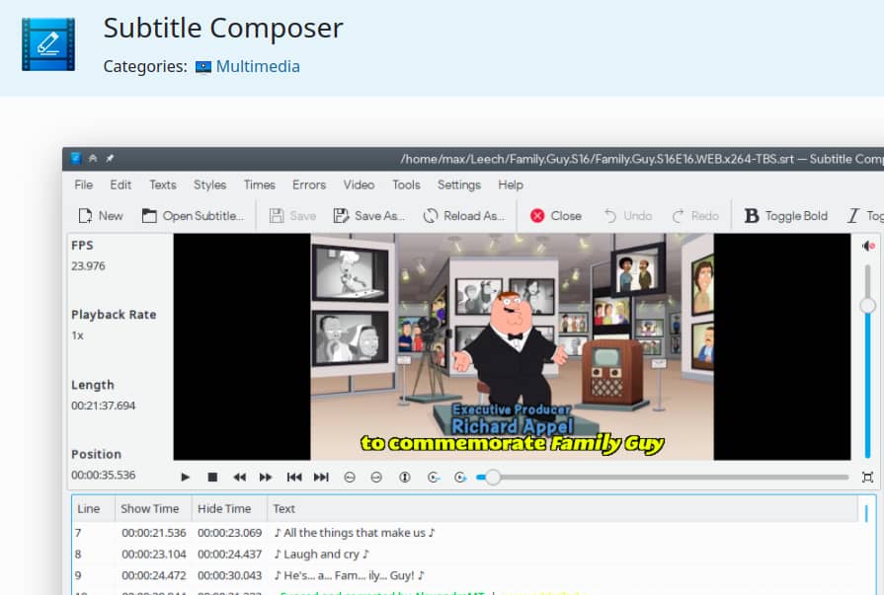
Task: Open the Multimedia category link
Action: [258, 66]
